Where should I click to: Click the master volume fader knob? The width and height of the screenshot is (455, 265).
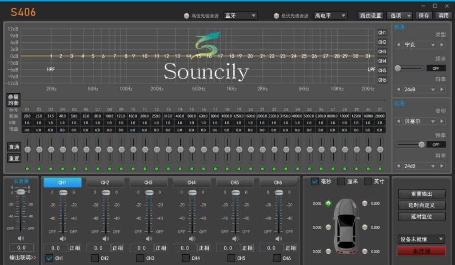(x=20, y=192)
